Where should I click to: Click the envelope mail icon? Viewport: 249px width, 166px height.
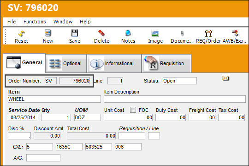click(x=225, y=78)
